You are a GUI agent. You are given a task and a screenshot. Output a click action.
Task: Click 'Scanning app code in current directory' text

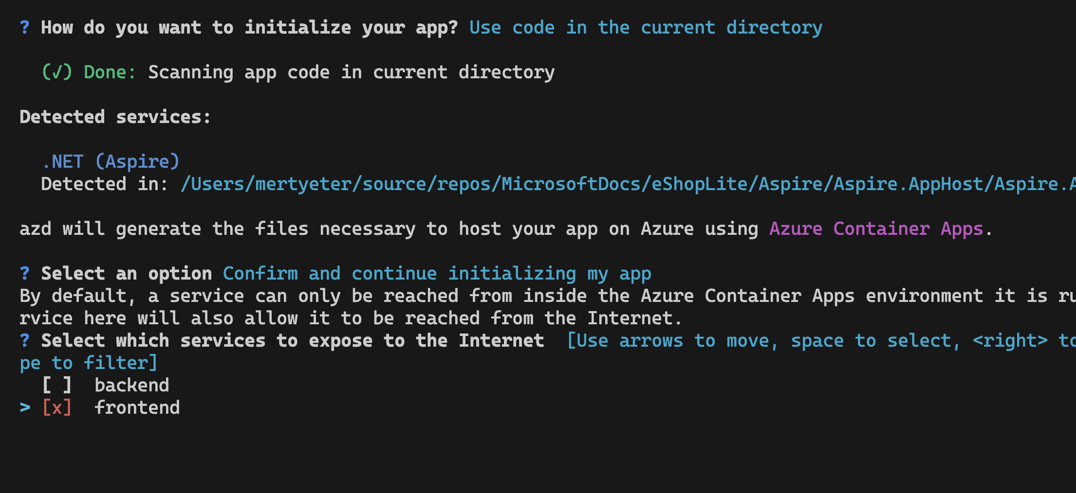pyautogui.click(x=352, y=72)
